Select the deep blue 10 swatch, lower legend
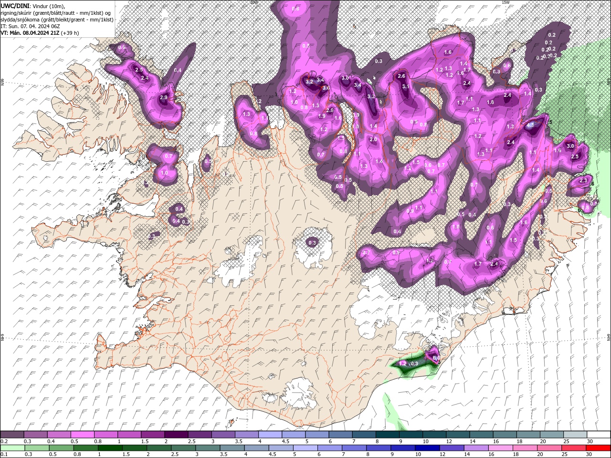The height and width of the screenshot is (458, 611). click(427, 448)
